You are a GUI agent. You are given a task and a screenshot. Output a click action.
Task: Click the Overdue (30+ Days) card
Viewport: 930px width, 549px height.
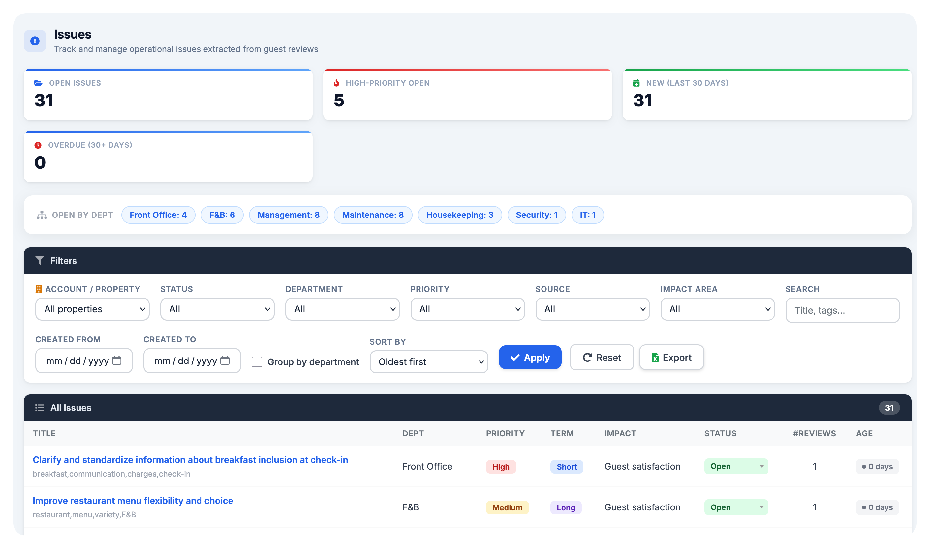pos(168,157)
